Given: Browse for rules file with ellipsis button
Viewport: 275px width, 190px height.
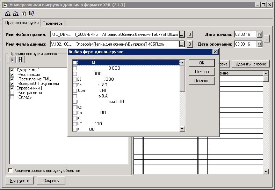Looking at the screenshot, I should coord(182,34).
